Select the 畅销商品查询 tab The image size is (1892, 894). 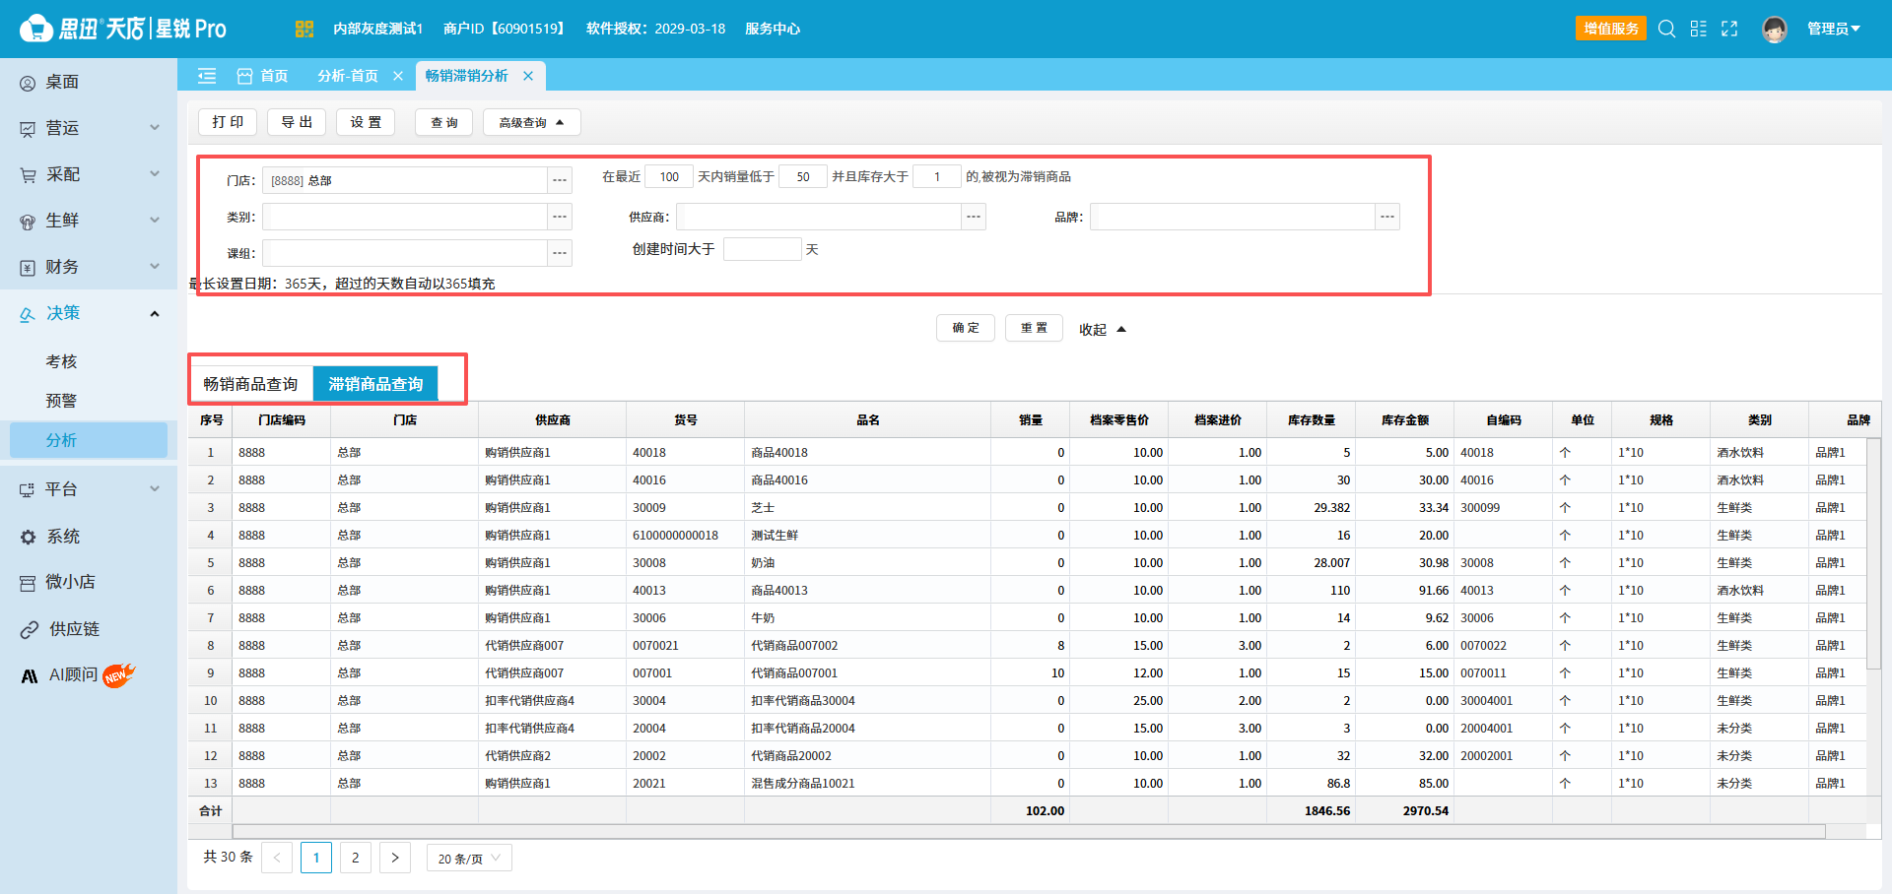251,384
